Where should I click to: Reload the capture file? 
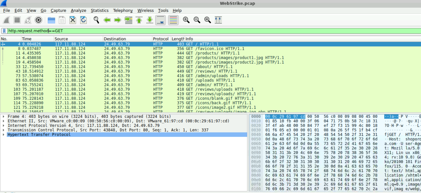[x=83, y=20]
